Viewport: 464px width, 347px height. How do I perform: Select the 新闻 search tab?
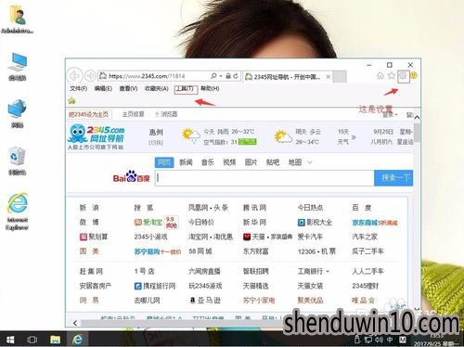click(186, 162)
